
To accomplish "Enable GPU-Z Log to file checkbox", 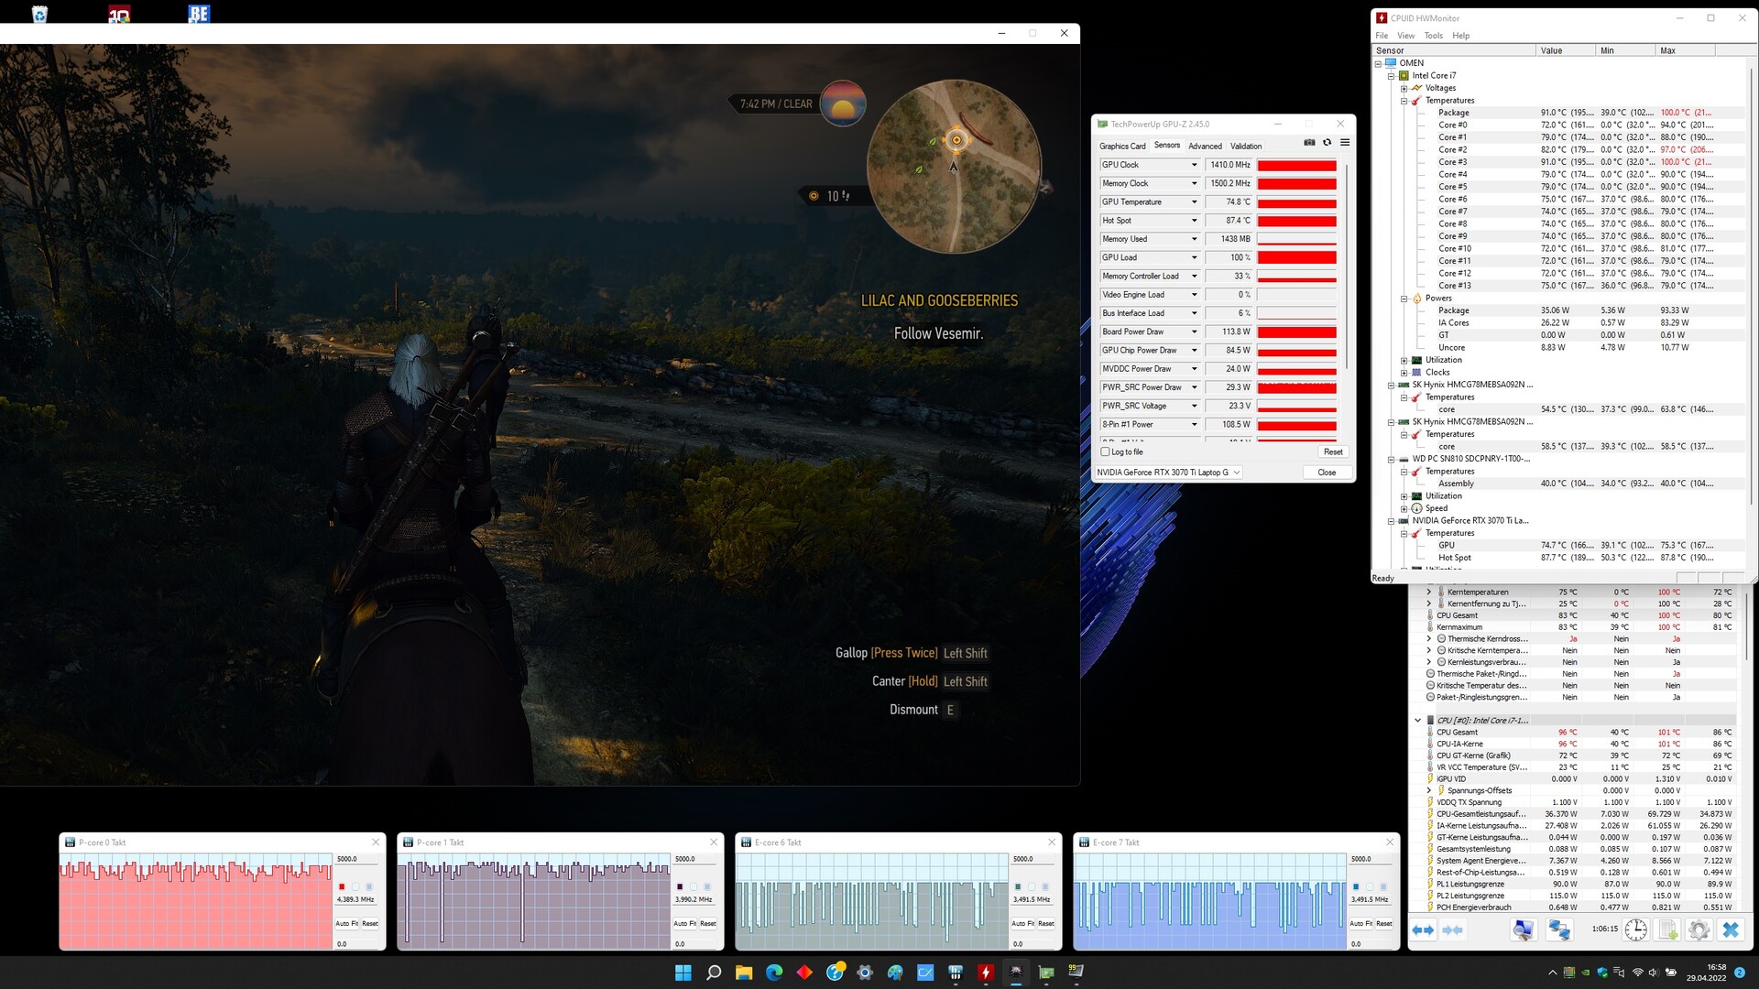I will point(1106,452).
